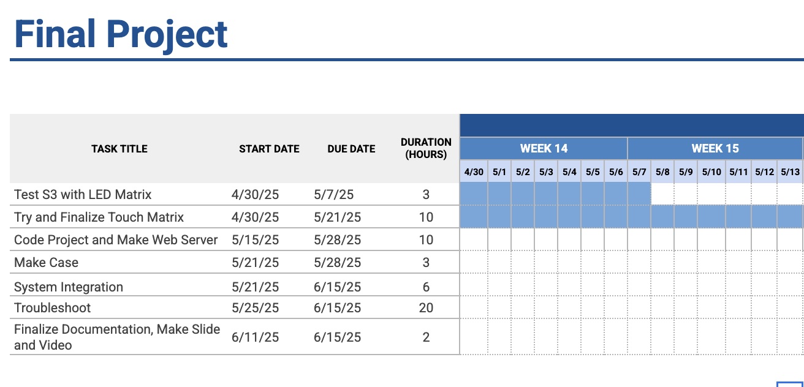
Task: Click the WEEK 15 header
Action: click(715, 148)
